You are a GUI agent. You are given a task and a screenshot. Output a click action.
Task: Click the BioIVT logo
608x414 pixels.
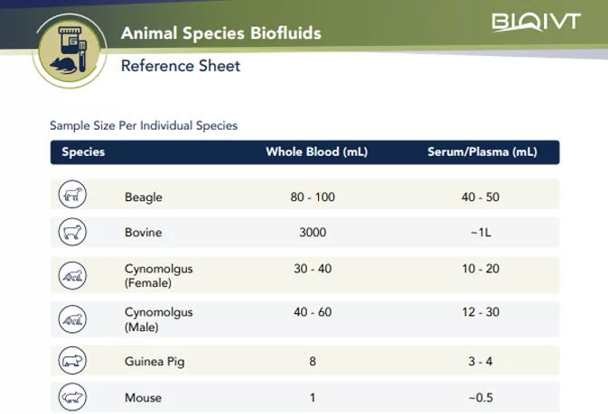pyautogui.click(x=537, y=22)
